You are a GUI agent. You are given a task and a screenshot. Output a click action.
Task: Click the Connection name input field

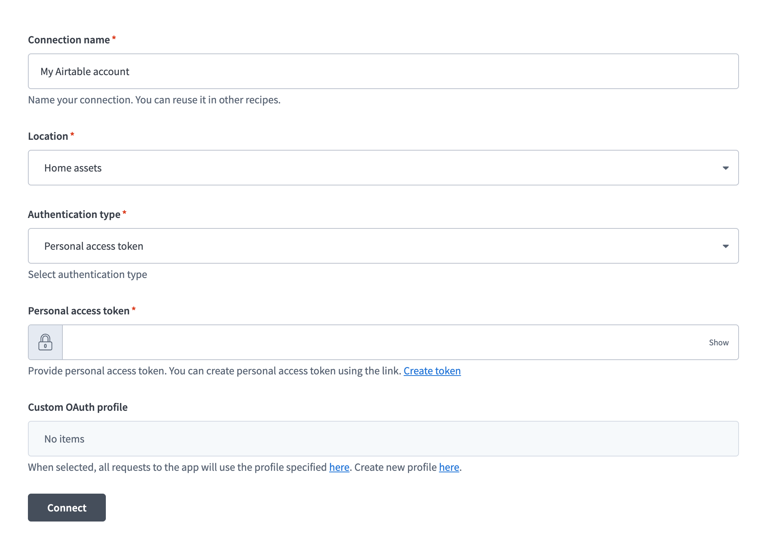tap(383, 71)
